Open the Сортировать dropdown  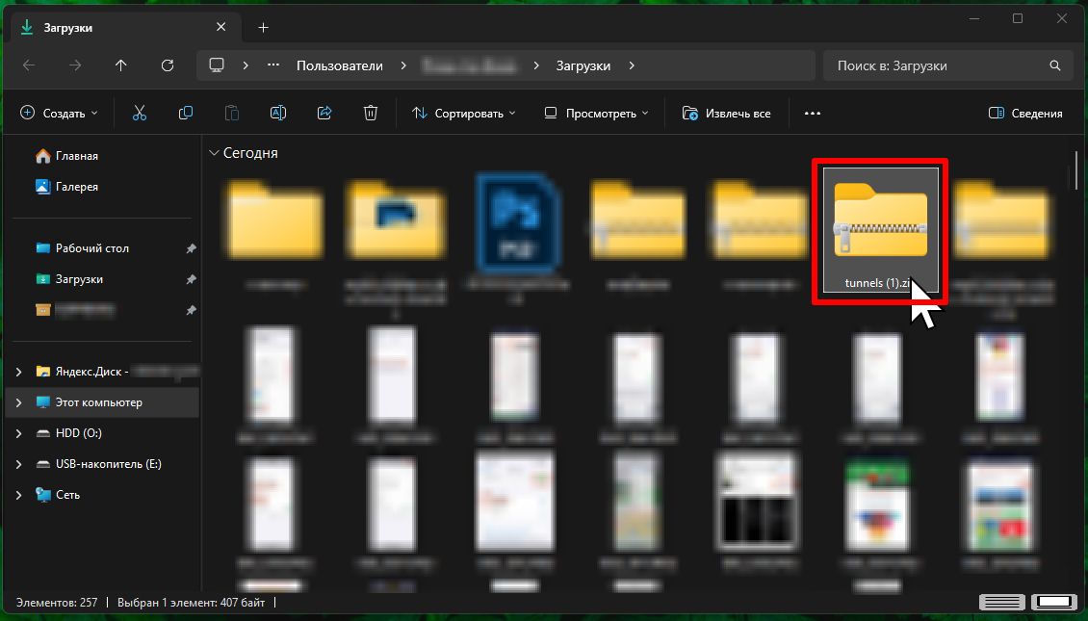pos(463,114)
